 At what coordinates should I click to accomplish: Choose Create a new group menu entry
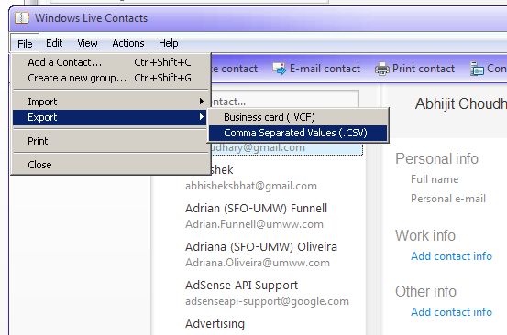click(x=110, y=78)
